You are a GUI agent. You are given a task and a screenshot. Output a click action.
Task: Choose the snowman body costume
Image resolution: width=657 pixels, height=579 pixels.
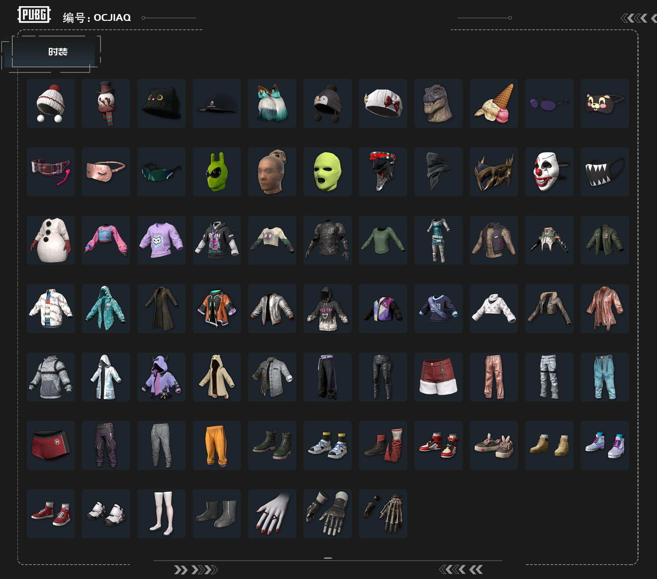point(51,240)
